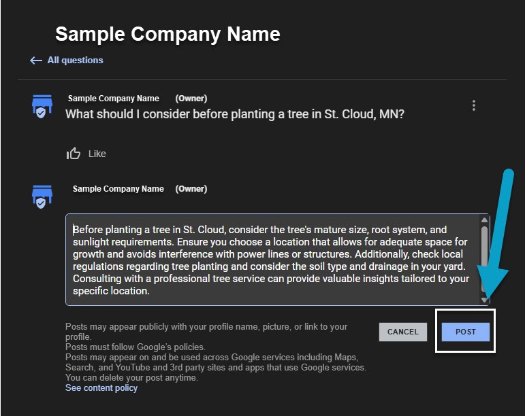Open the three-dot more options menu
The image size is (525, 416).
474,105
